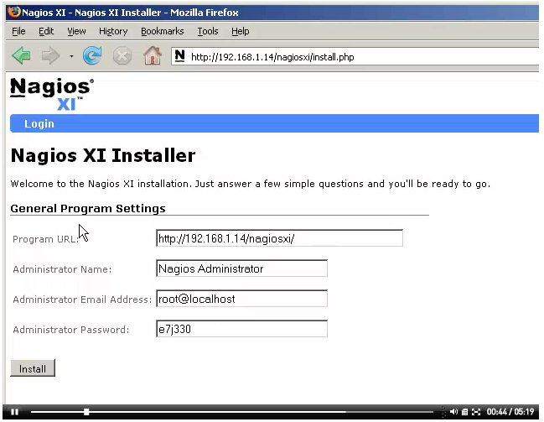Click the General Program Settings heading
This screenshot has height=422, width=544.
coord(88,208)
